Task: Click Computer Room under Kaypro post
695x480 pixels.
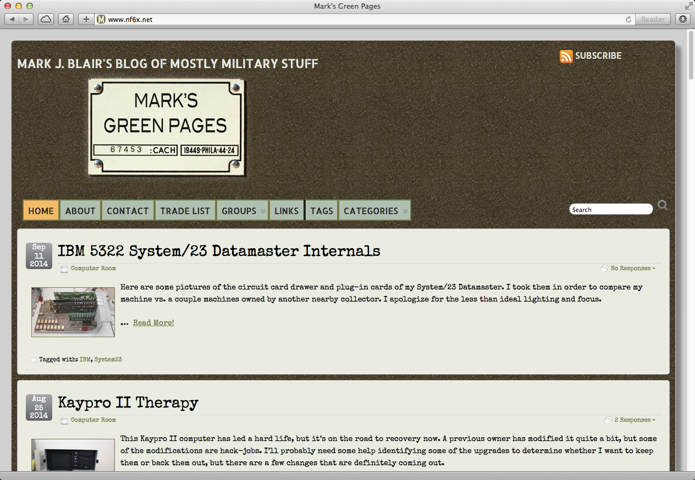Action: [x=93, y=420]
